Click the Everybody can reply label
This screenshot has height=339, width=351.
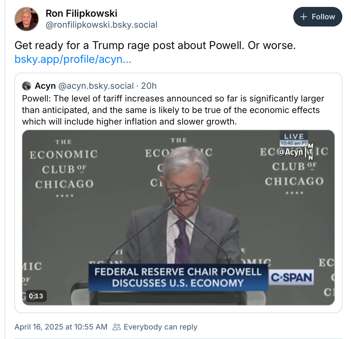[x=160, y=327]
